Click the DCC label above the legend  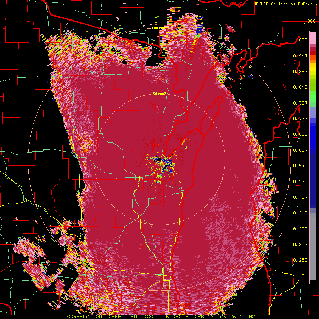[x=312, y=21]
